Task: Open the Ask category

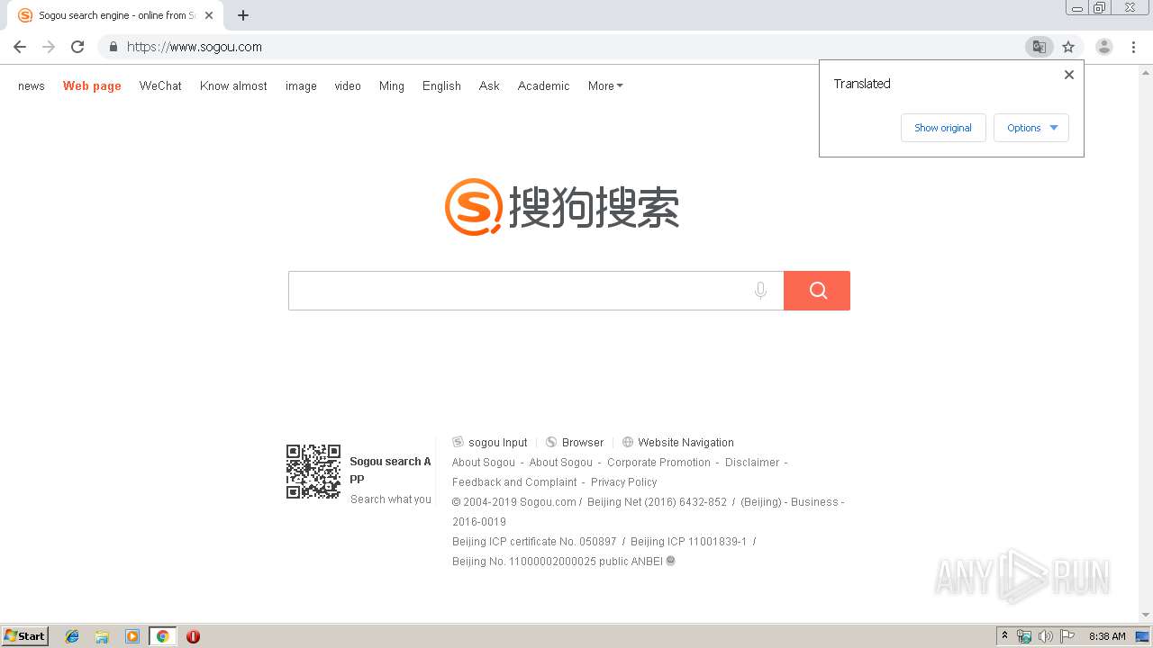Action: pyautogui.click(x=489, y=86)
